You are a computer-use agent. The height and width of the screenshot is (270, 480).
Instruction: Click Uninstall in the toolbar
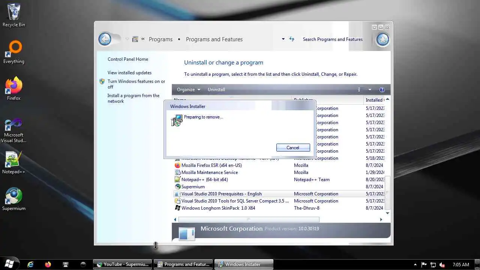(216, 90)
